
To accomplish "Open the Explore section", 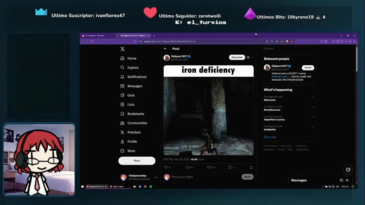I will tap(129, 67).
